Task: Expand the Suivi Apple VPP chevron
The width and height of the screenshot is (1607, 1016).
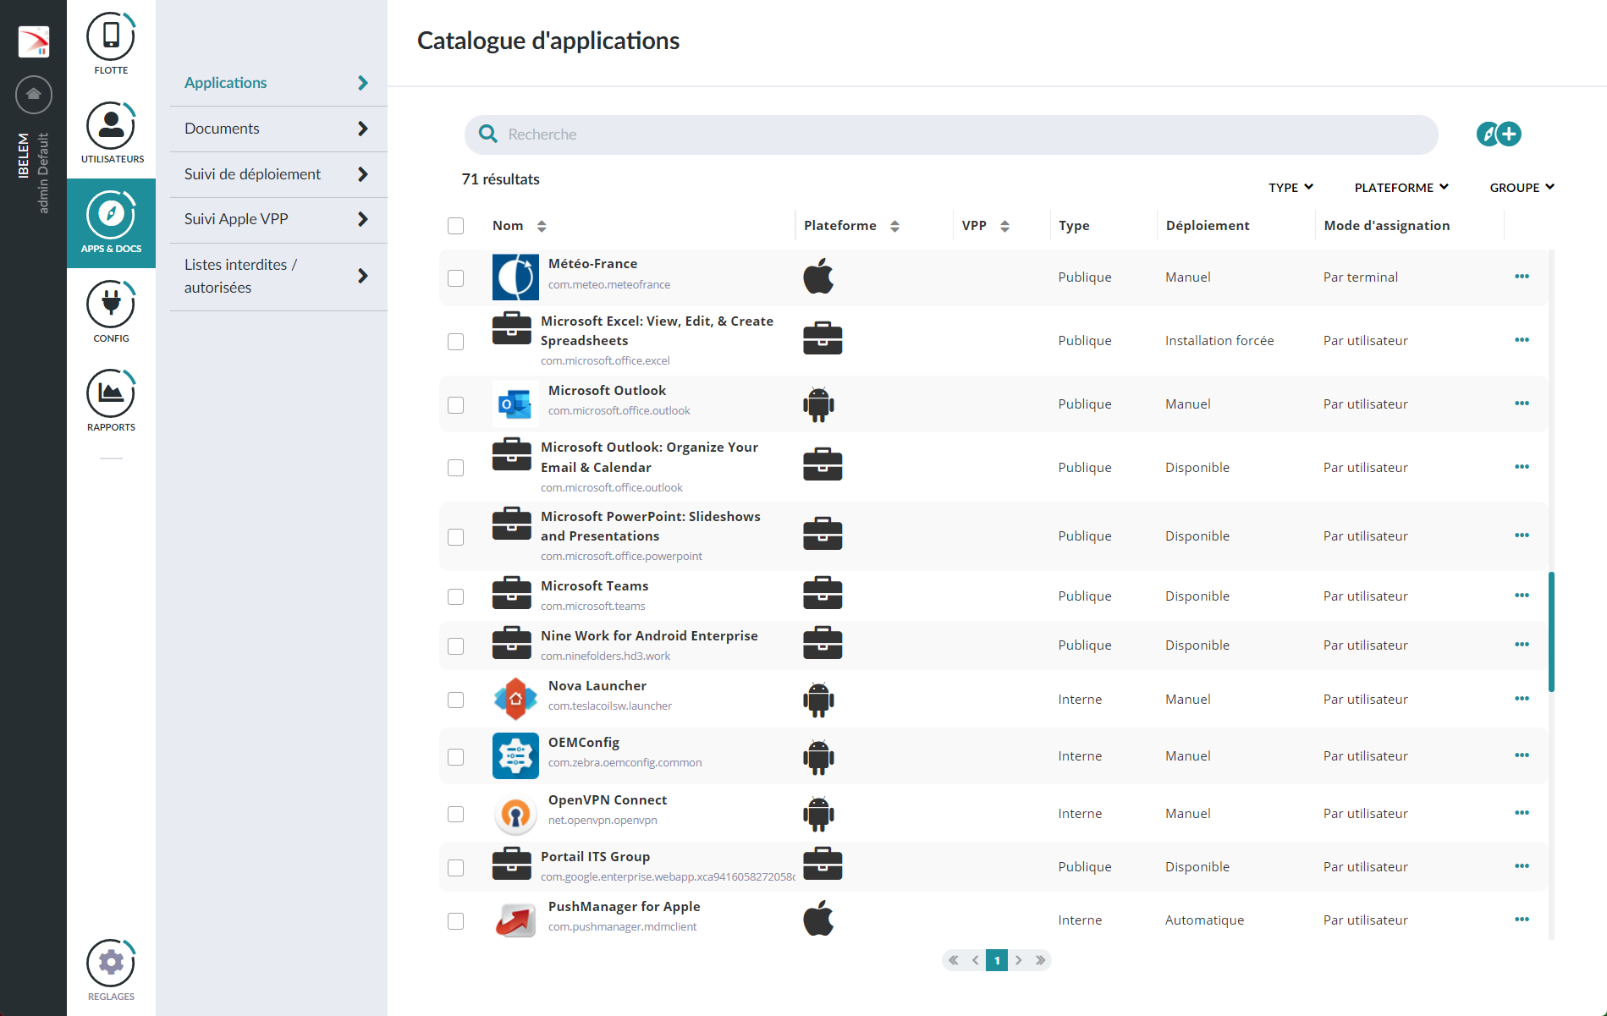Action: pos(363,219)
